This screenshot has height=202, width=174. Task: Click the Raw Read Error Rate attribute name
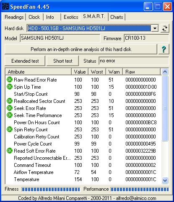[x=35, y=80]
